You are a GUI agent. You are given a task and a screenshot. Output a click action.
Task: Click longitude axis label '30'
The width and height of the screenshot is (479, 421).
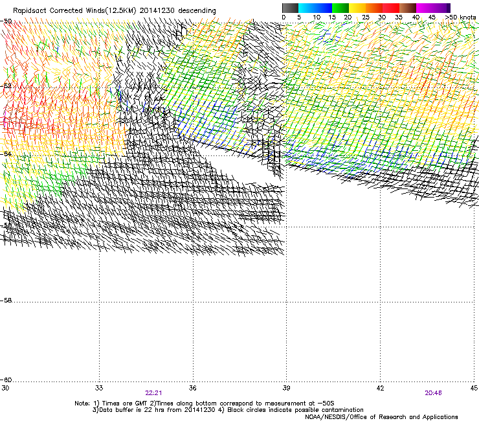[x=5, y=388]
